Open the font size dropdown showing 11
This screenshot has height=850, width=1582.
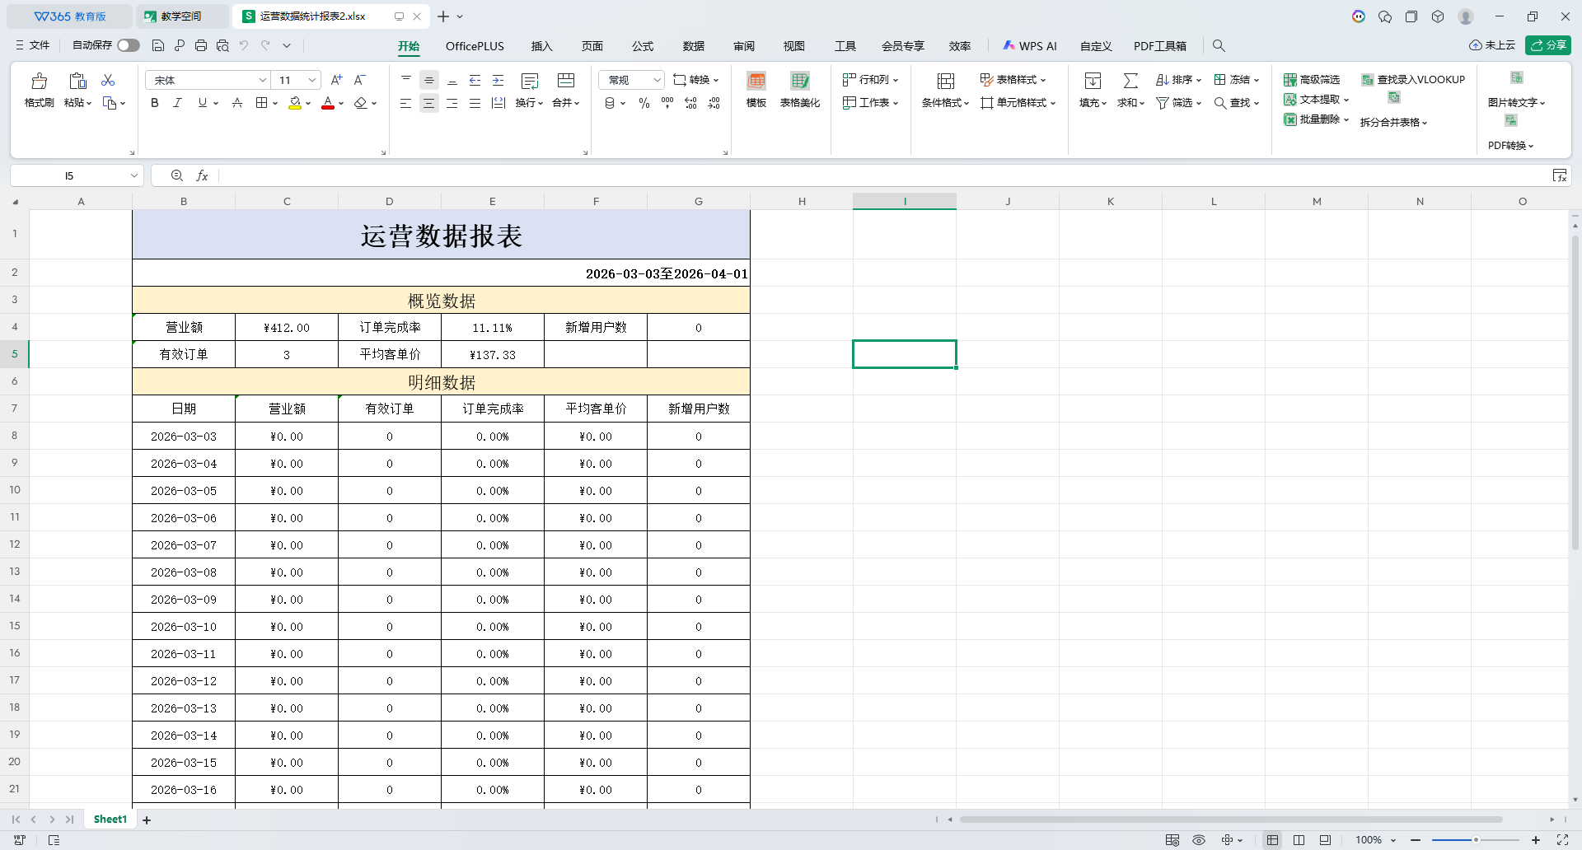(312, 80)
